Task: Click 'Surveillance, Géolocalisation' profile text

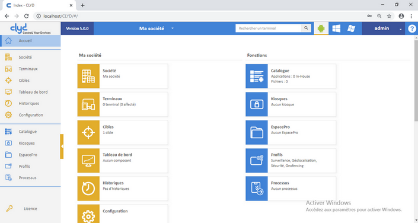Action: coord(293,161)
